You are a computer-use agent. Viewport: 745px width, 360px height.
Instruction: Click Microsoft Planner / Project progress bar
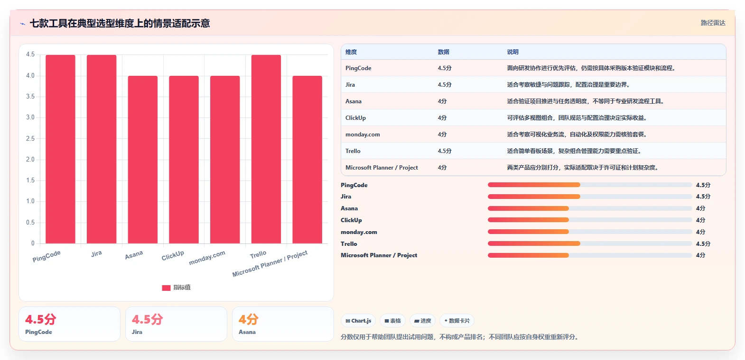tap(590, 255)
